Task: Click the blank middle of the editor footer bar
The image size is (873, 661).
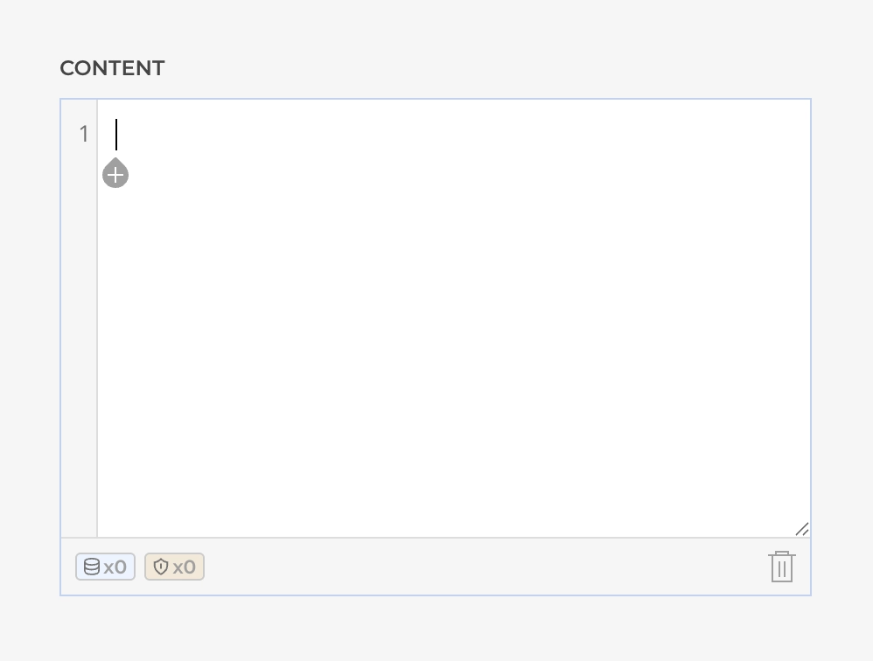Action: coord(481,567)
